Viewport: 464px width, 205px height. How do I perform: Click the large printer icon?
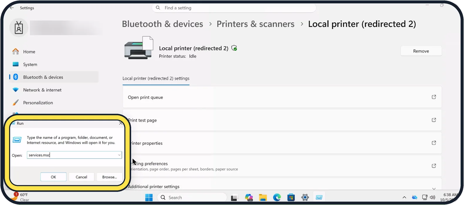[x=139, y=48]
